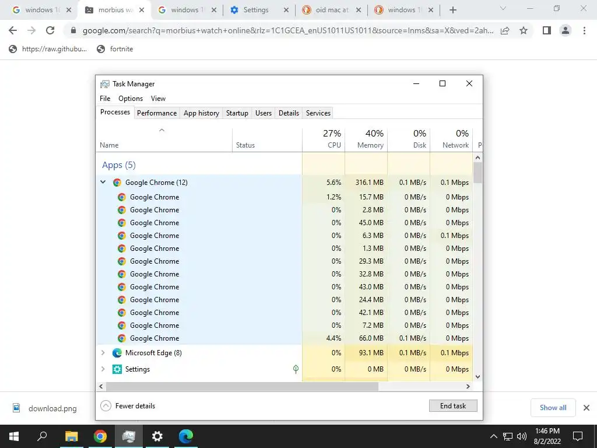Open the Chrome tab search chevron
The height and width of the screenshot is (448, 597).
(503, 8)
